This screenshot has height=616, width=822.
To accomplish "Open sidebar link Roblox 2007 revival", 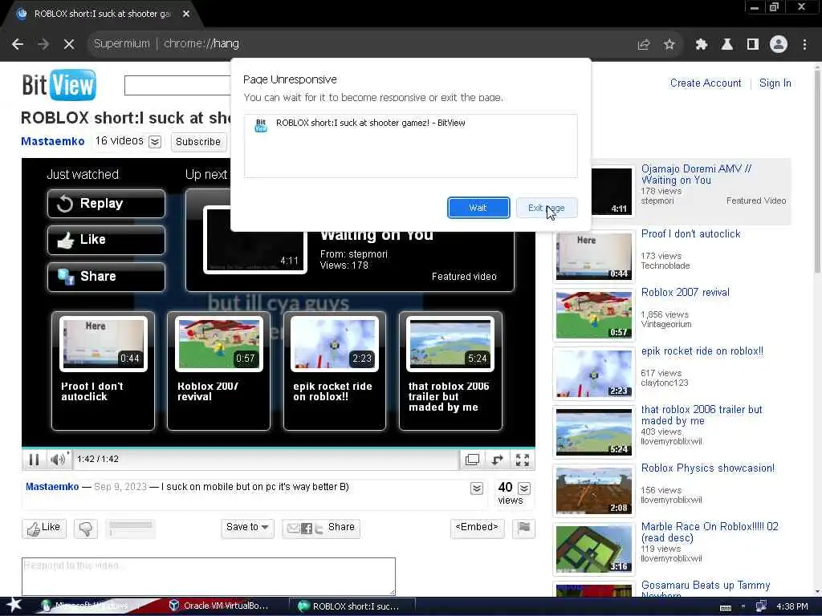I will 686,293.
